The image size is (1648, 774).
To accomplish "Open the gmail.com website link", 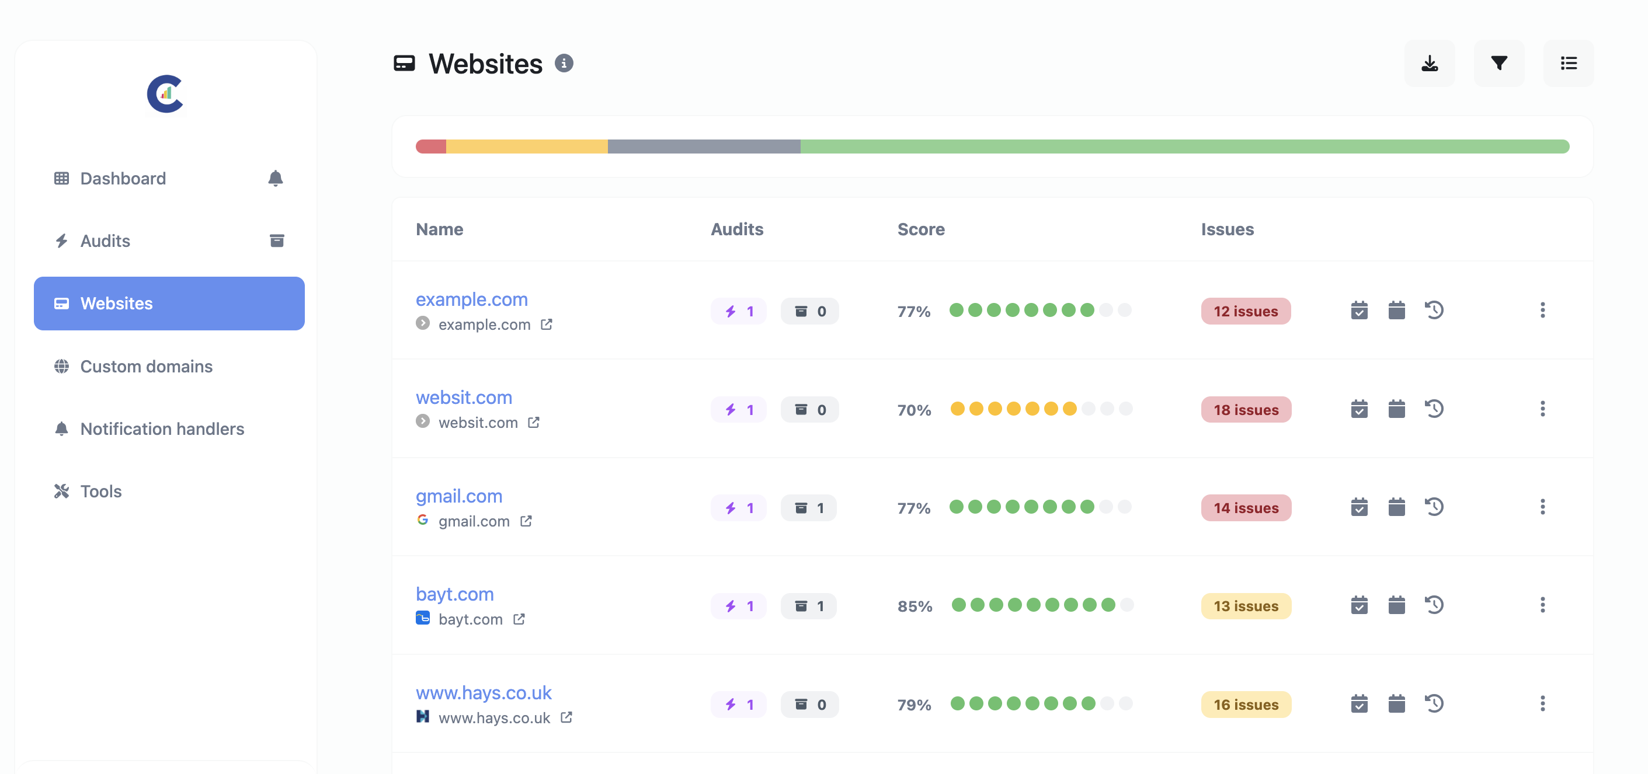I will 458,496.
